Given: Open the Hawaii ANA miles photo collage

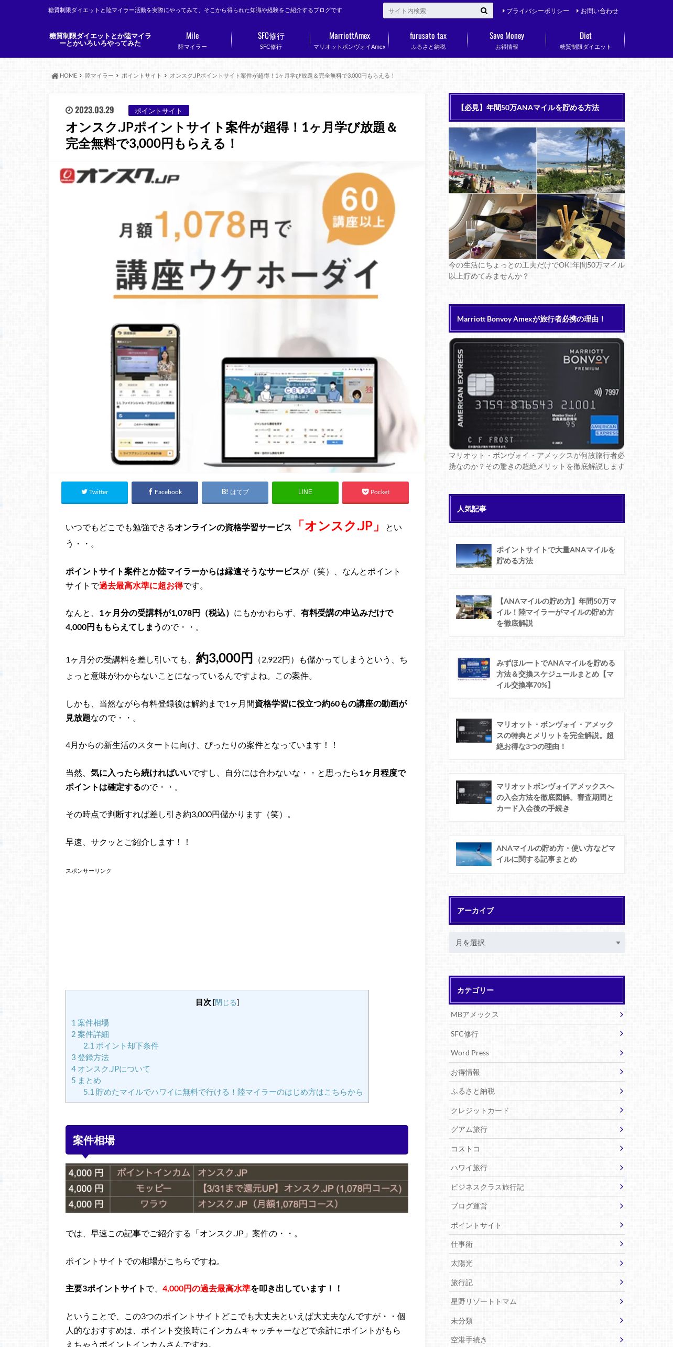Looking at the screenshot, I should point(537,194).
